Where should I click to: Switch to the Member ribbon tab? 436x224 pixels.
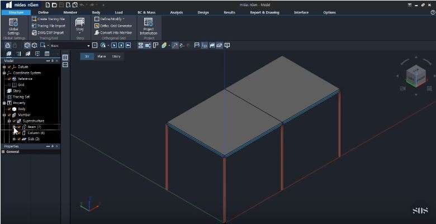tap(70, 12)
